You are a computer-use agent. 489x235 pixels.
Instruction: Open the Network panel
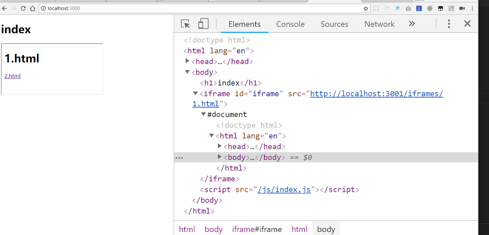(379, 24)
